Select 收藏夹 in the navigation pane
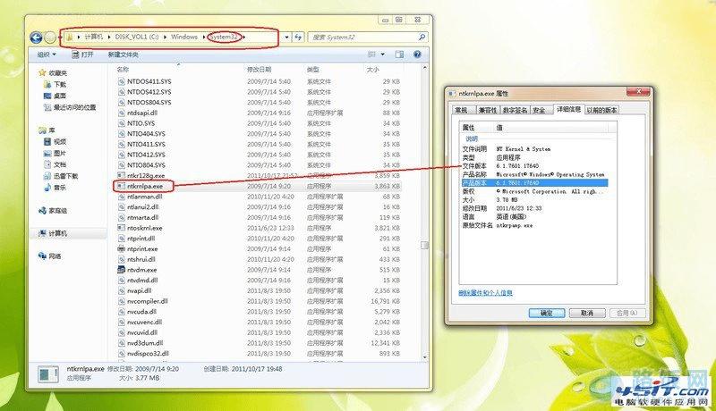 click(54, 73)
